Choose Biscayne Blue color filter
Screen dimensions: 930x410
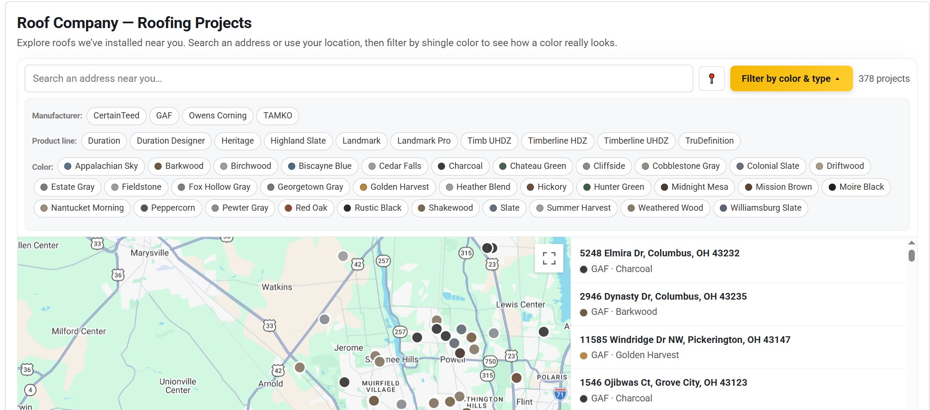coord(320,166)
